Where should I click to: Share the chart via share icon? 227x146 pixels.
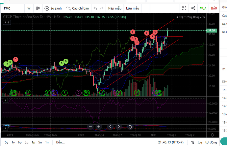click(193, 8)
